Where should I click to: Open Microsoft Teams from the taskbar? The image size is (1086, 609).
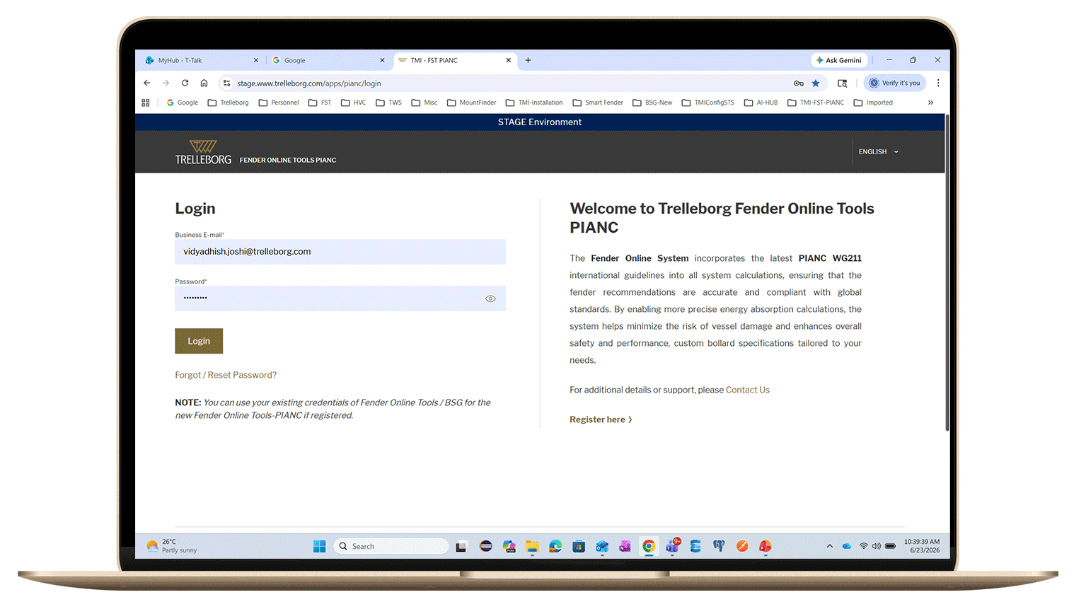(x=672, y=546)
